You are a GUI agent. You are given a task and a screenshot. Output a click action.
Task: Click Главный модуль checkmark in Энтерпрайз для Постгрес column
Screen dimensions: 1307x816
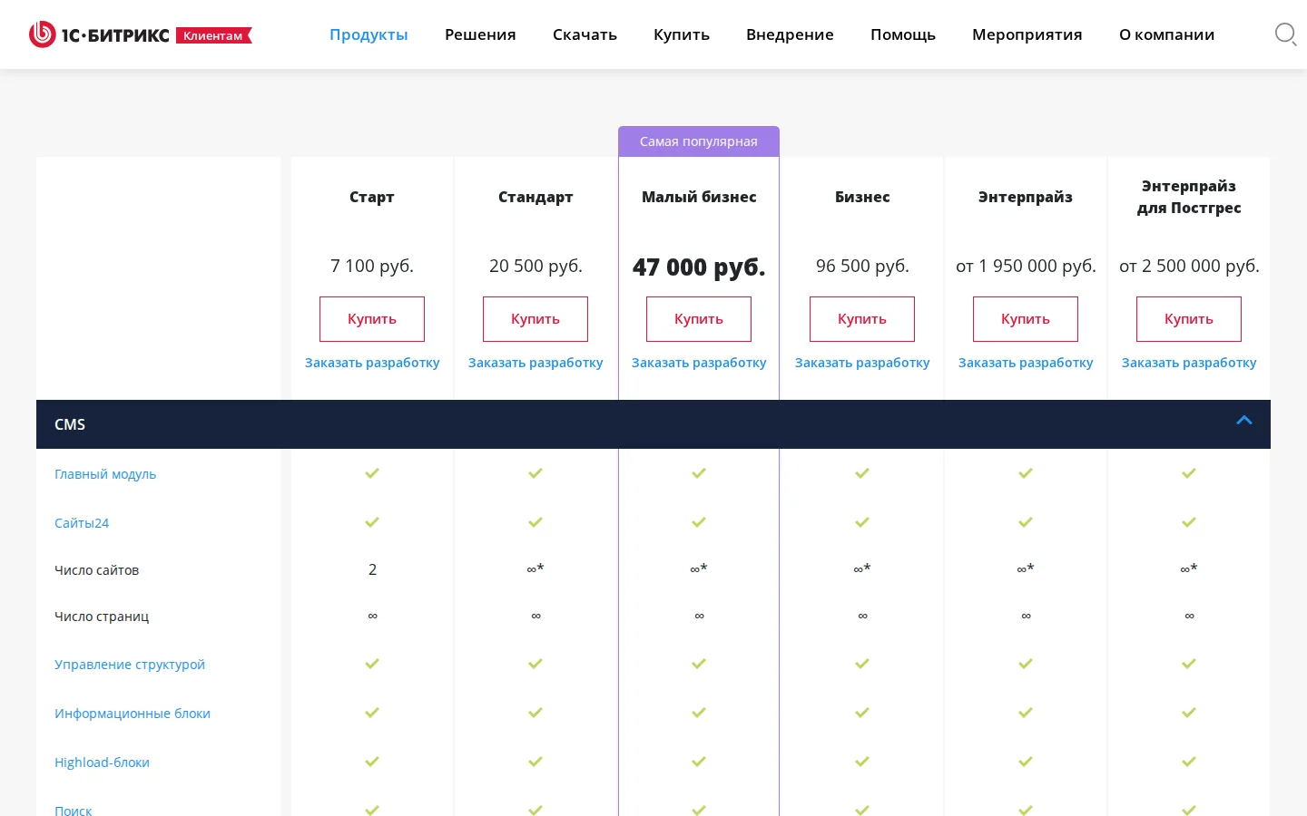1189,473
